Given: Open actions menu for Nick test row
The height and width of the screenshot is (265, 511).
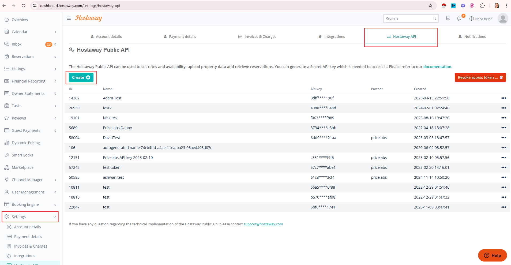Looking at the screenshot, I should 504,118.
